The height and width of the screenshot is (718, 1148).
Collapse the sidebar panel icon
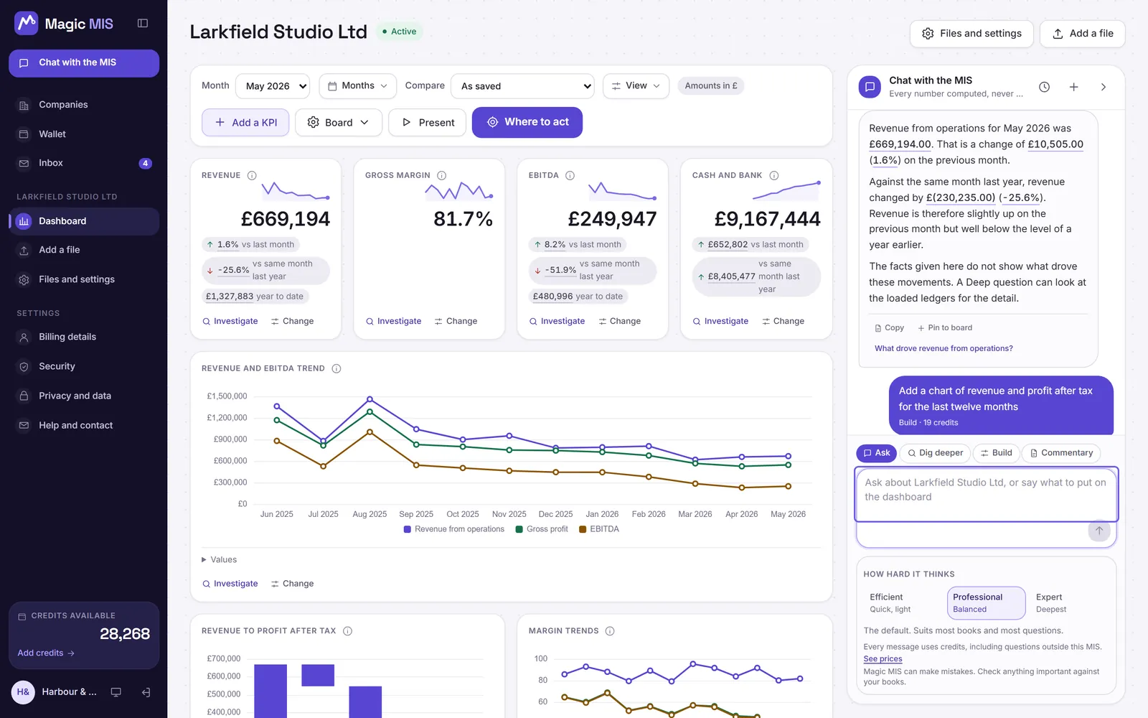143,24
